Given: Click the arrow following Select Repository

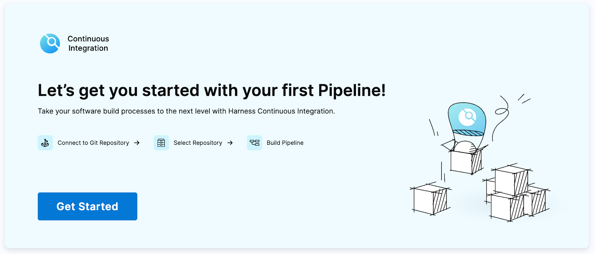Looking at the screenshot, I should point(230,143).
